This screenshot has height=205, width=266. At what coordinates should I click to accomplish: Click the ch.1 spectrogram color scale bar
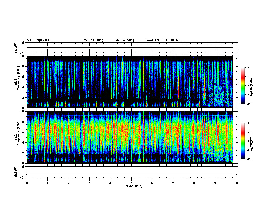[243, 86]
